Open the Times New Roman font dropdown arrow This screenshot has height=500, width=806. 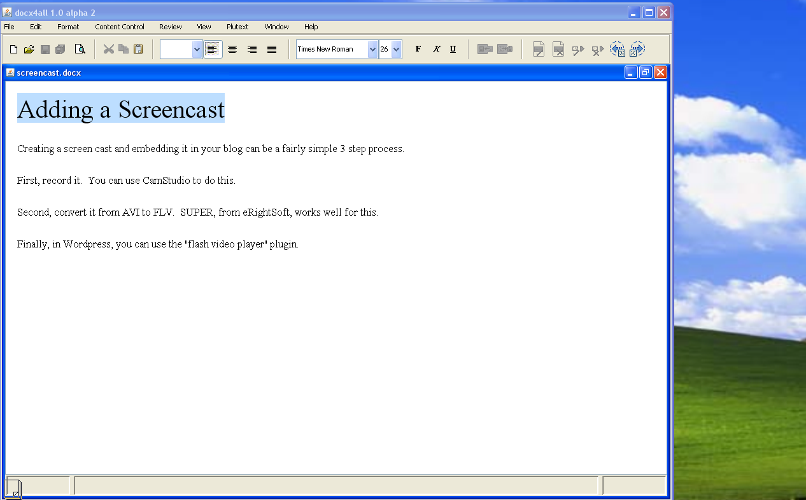coord(373,49)
